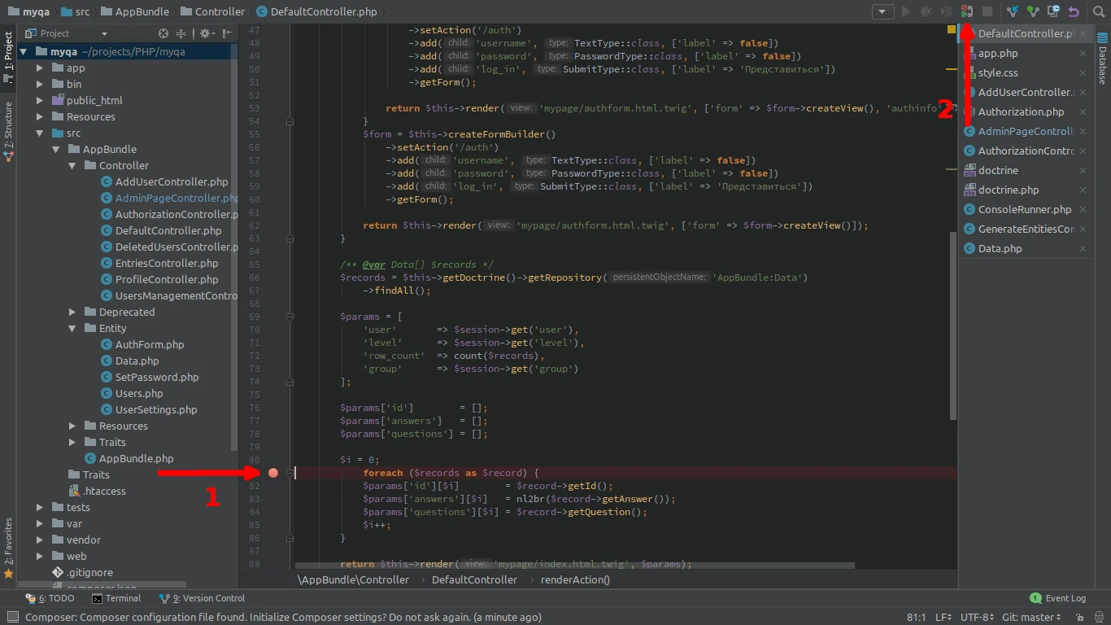Open the run configuration dropdown

click(882, 11)
